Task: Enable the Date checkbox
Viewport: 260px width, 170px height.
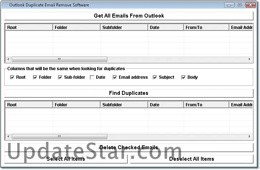Action: click(x=92, y=77)
